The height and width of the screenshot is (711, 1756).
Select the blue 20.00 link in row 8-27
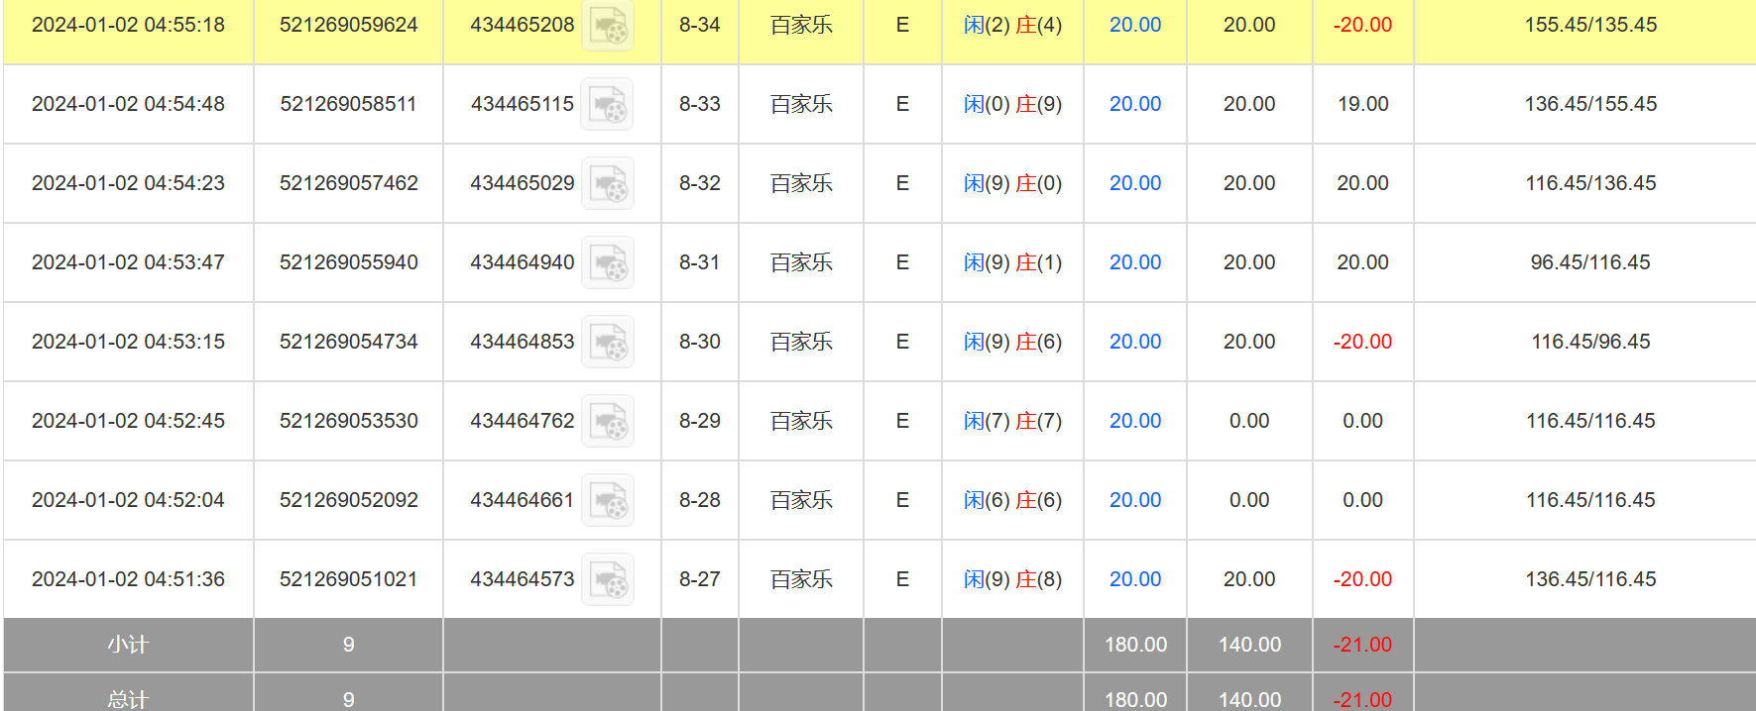coord(1134,579)
